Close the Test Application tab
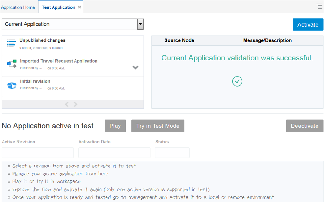Screen dimensions: 324x203 pyautogui.click(x=79, y=7)
